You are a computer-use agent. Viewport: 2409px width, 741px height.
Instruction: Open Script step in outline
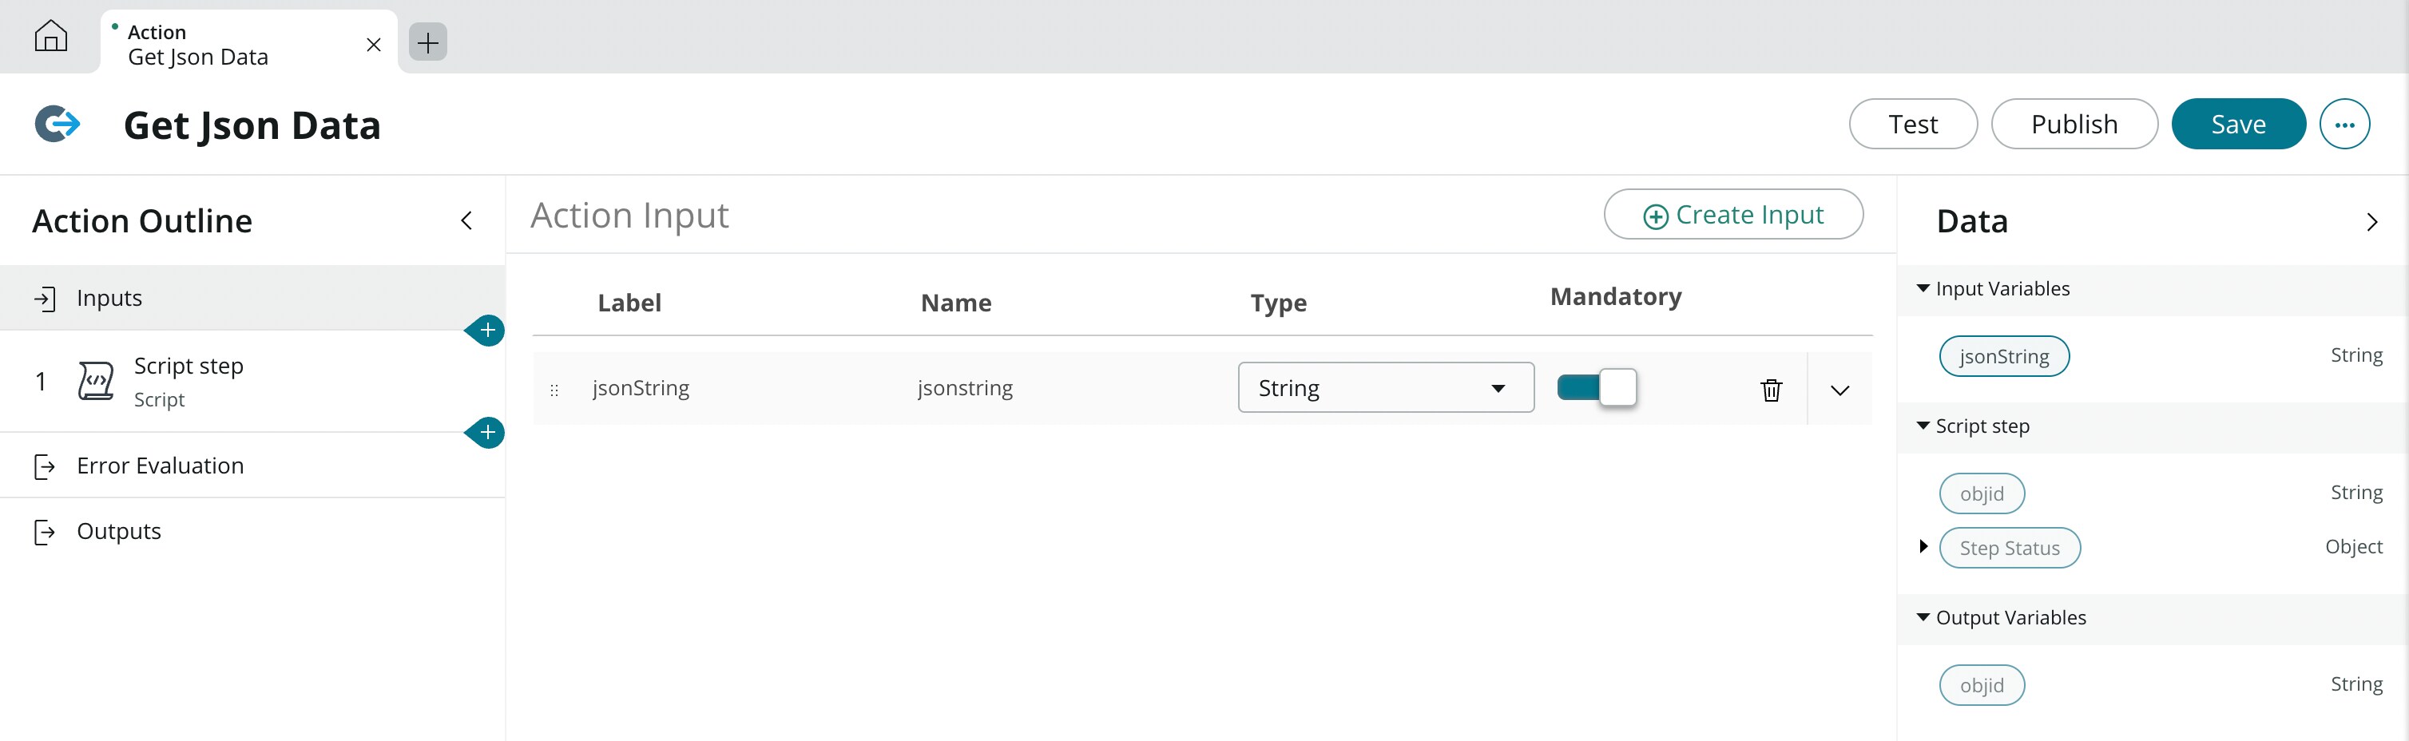point(252,381)
